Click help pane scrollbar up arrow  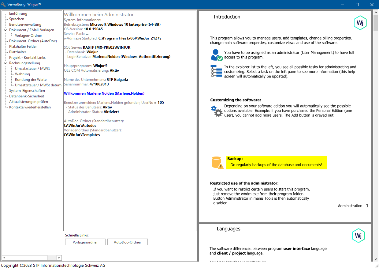coord(376,12)
